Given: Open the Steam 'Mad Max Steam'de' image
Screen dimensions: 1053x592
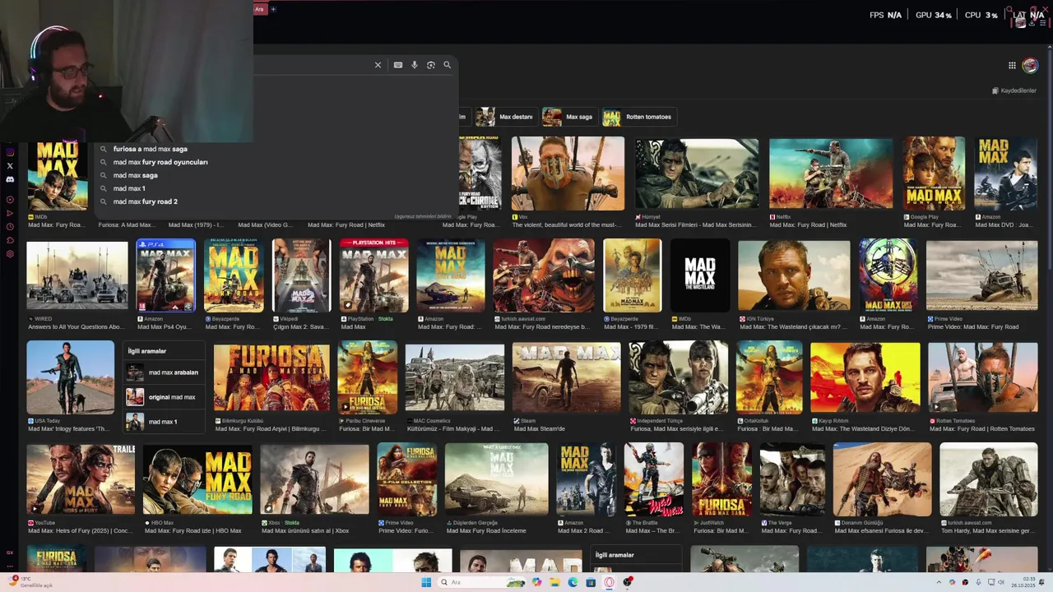Looking at the screenshot, I should pos(566,377).
